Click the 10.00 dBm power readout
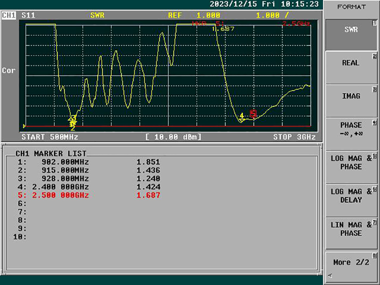Image resolution: width=380 pixels, height=285 pixels. click(173, 137)
